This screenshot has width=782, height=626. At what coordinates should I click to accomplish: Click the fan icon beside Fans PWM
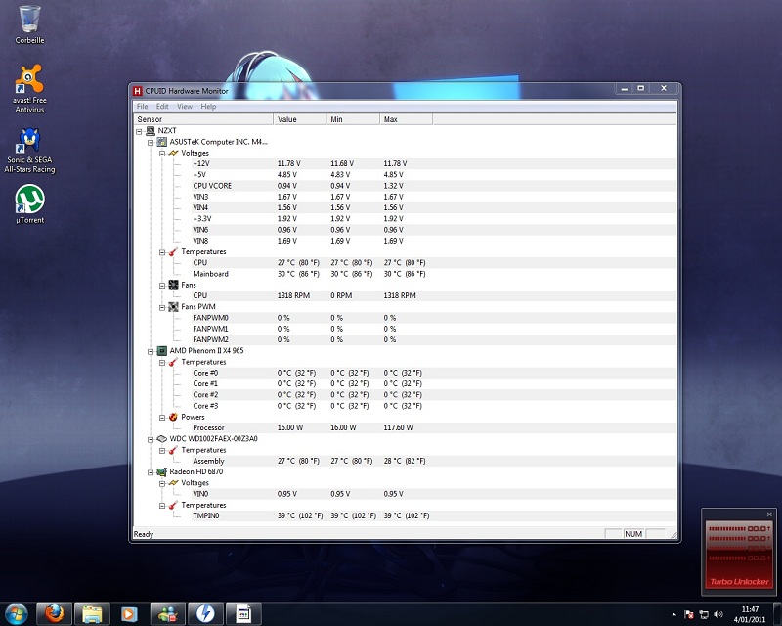click(x=173, y=306)
